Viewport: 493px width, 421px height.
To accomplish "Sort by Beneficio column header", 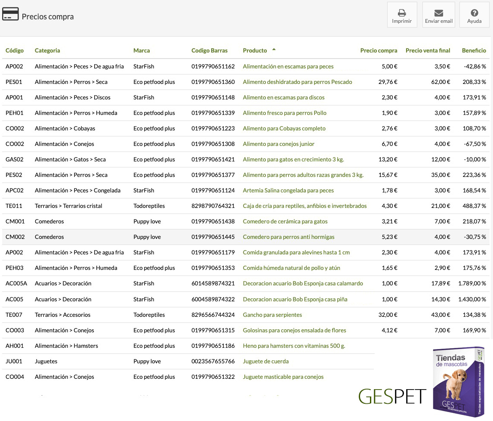I will point(474,50).
